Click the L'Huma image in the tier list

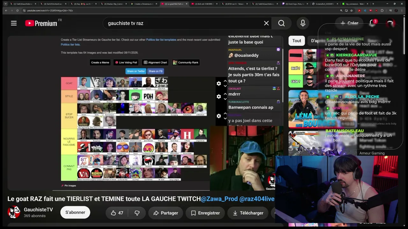point(187,135)
